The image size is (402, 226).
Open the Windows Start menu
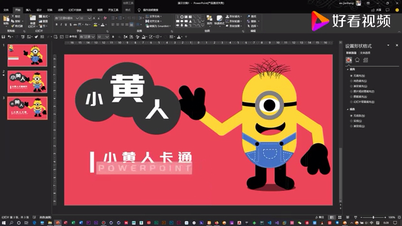pyautogui.click(x=4, y=223)
